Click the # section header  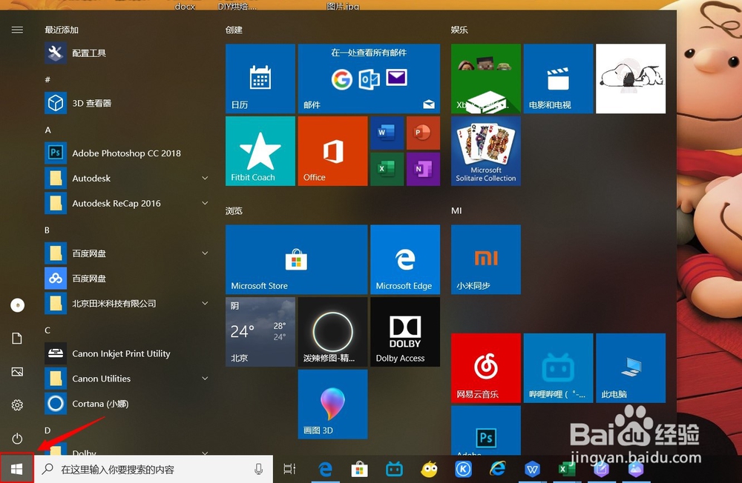47,80
